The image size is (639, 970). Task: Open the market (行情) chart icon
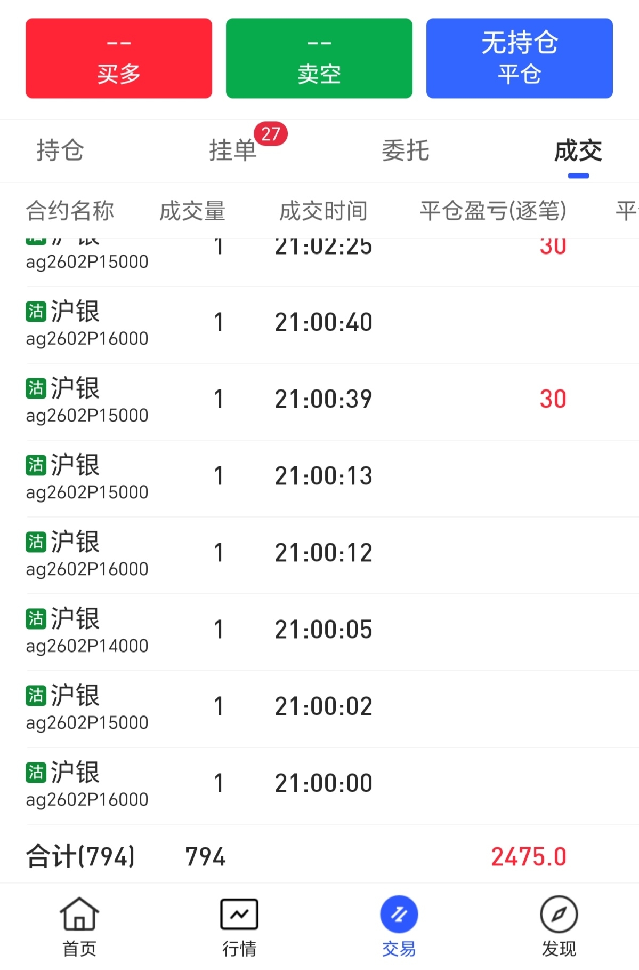pos(239,913)
